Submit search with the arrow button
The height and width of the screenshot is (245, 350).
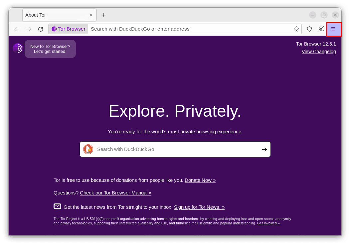point(264,149)
